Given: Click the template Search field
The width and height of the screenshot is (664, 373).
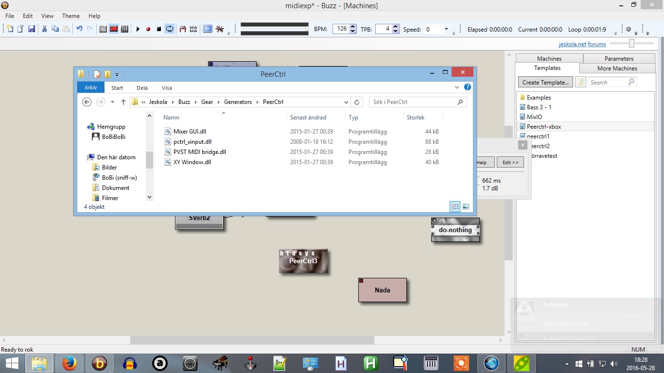Looking at the screenshot, I should [612, 82].
